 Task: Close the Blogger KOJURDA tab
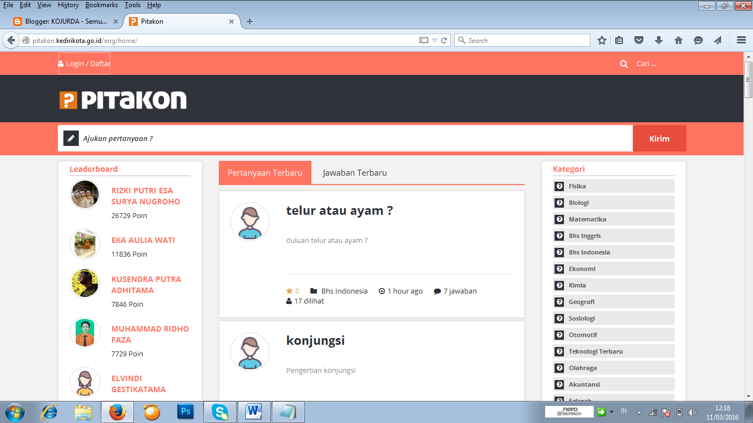[x=116, y=21]
